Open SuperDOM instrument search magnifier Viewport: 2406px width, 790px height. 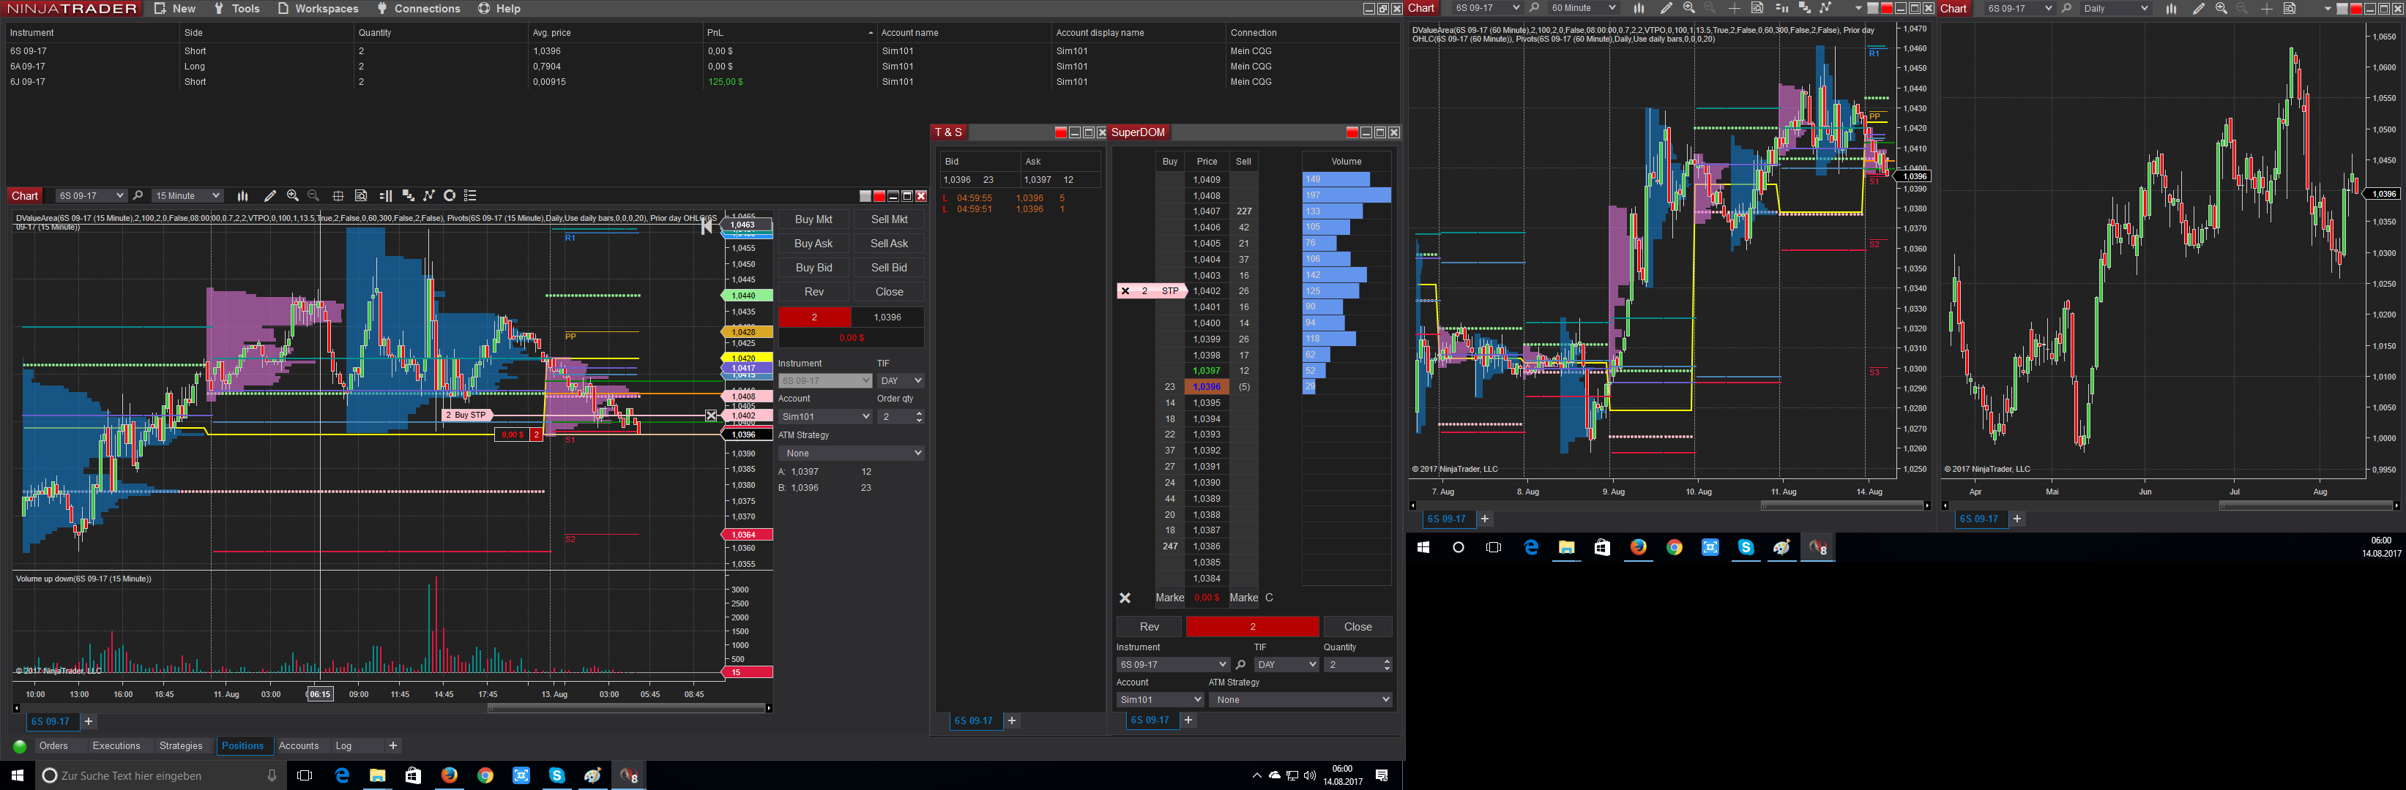[1240, 665]
